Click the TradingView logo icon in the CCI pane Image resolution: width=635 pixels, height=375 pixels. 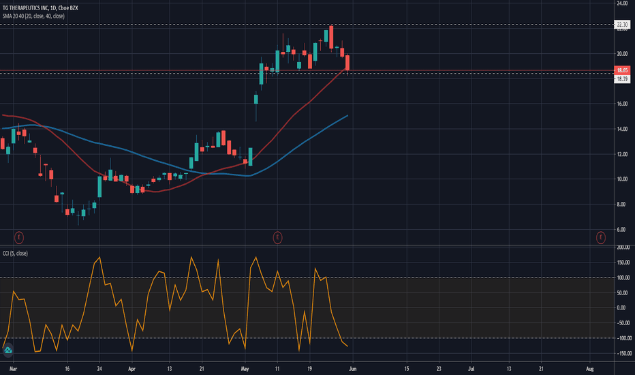click(8, 350)
